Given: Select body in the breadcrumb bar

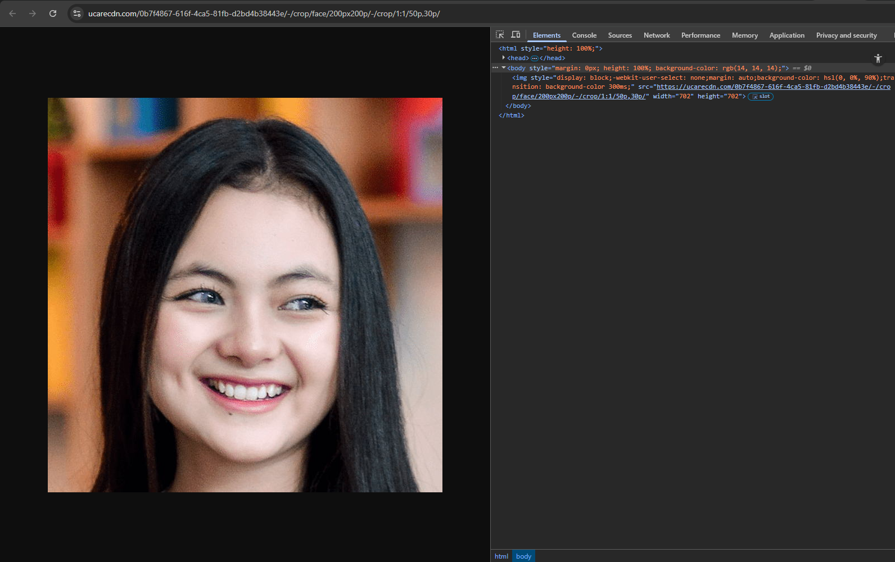Looking at the screenshot, I should [523, 556].
